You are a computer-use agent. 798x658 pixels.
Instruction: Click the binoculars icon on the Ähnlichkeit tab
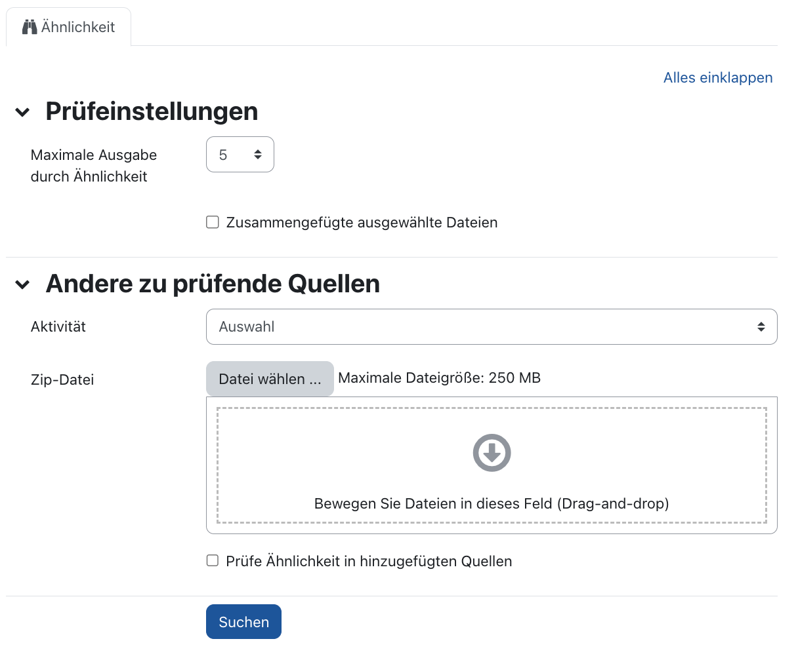point(30,26)
